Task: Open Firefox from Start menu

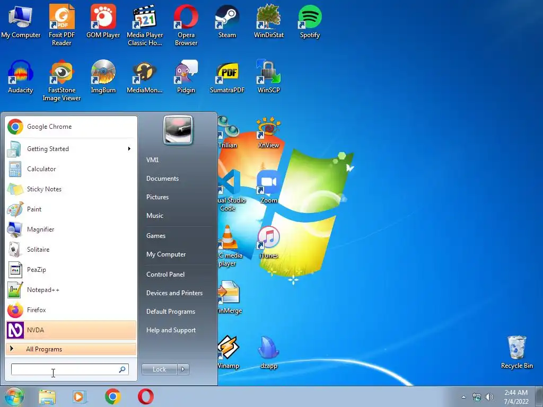Action: [71, 309]
